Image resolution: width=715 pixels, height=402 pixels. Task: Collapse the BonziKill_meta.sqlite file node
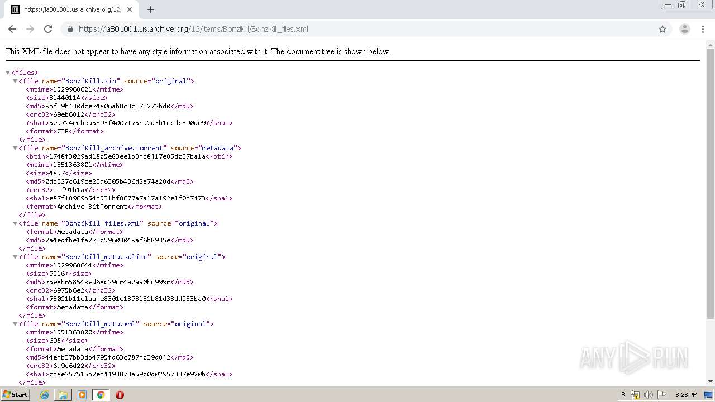15,257
